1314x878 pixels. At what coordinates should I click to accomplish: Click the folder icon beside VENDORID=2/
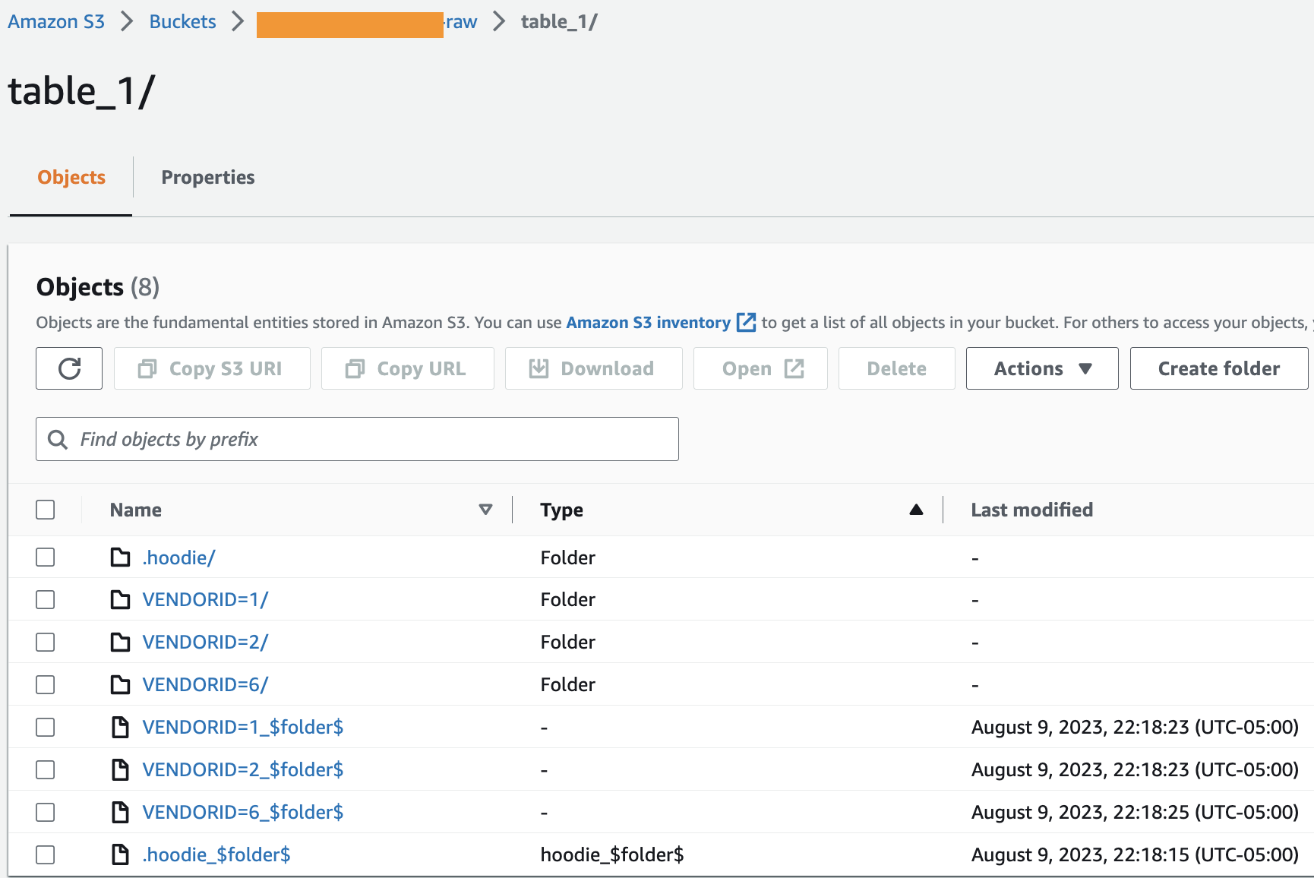pos(120,643)
